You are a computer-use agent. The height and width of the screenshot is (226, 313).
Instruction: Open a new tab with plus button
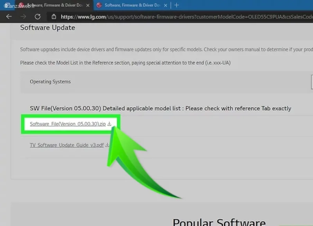point(176,5)
